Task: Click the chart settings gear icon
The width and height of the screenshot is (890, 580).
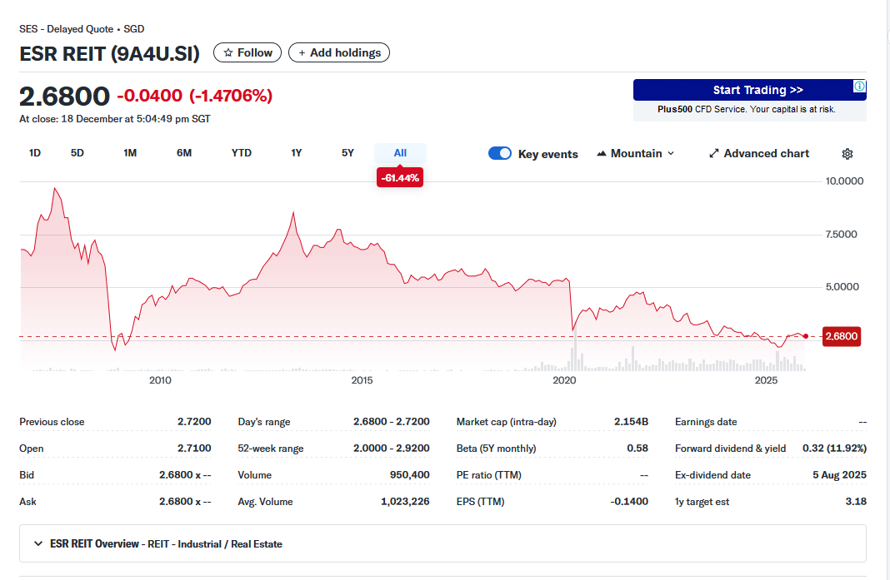Action: (x=847, y=154)
